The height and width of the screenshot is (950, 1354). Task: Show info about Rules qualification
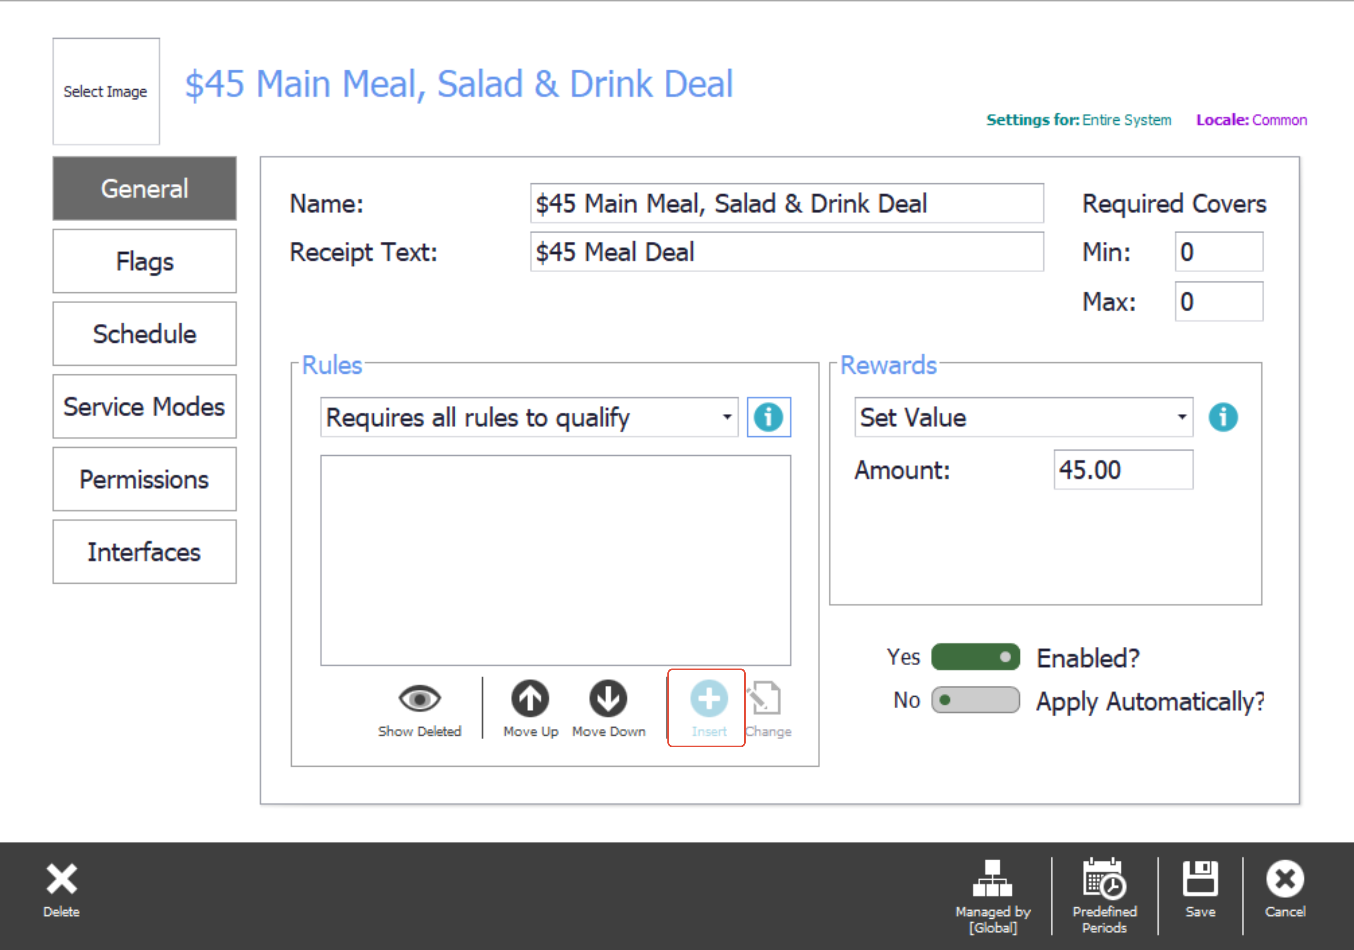tap(768, 418)
